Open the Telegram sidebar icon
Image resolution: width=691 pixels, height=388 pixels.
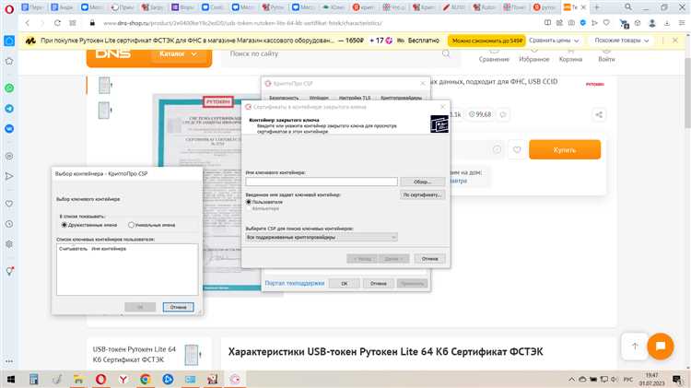pyautogui.click(x=9, y=109)
